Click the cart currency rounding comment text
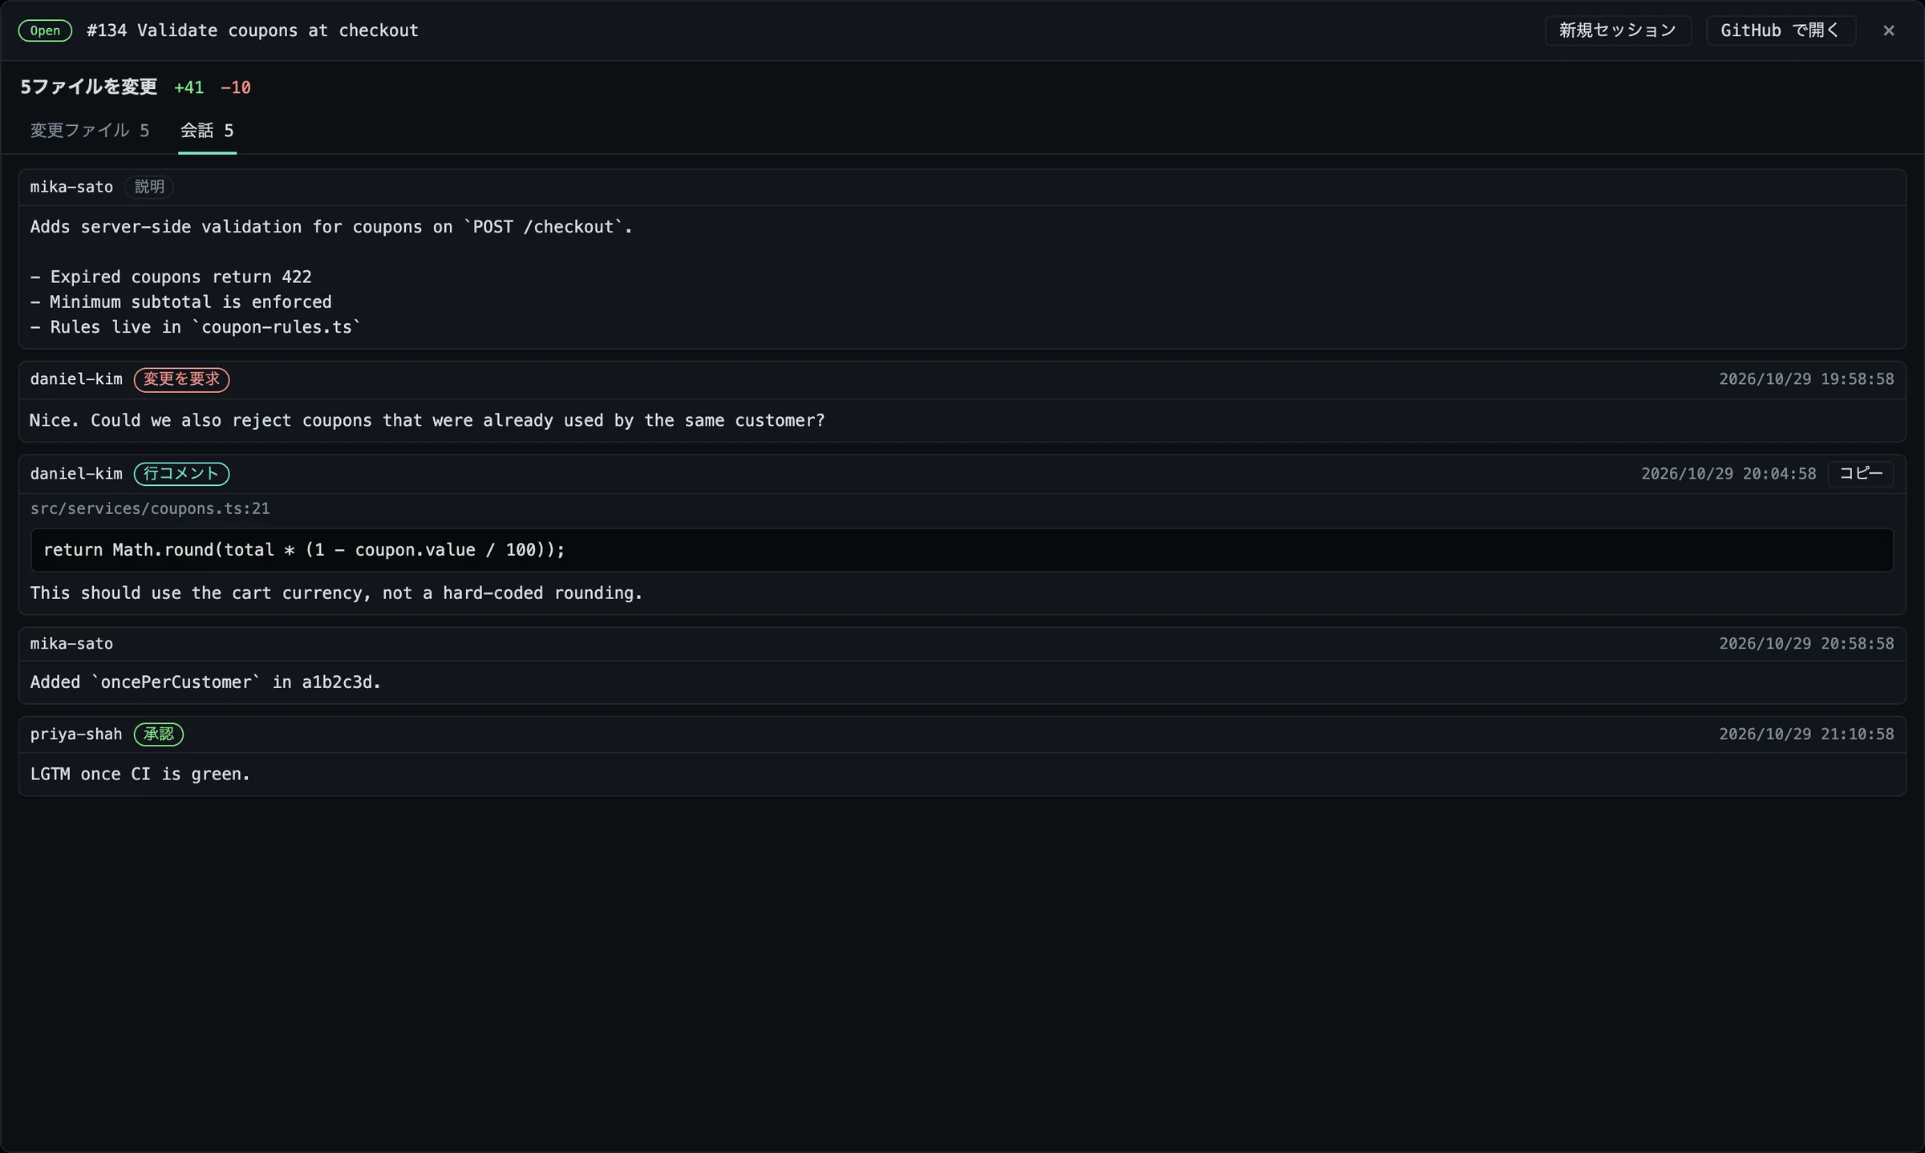Viewport: 1925px width, 1153px height. [336, 593]
